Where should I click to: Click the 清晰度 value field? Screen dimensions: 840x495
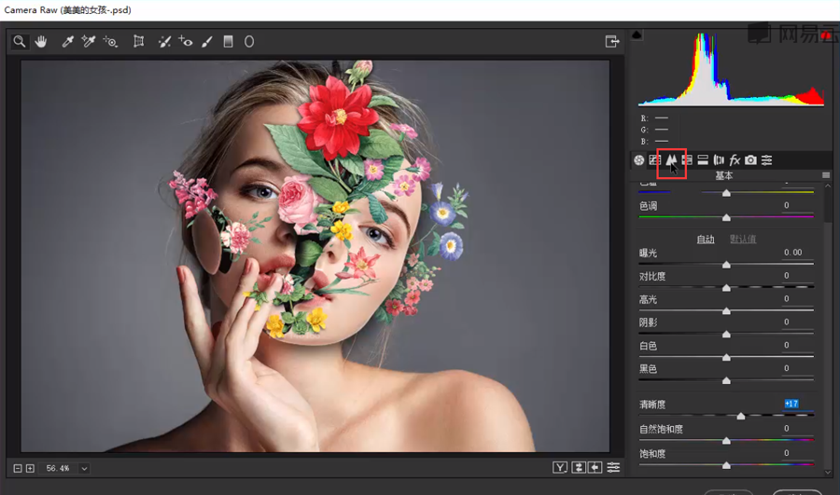pyautogui.click(x=791, y=404)
